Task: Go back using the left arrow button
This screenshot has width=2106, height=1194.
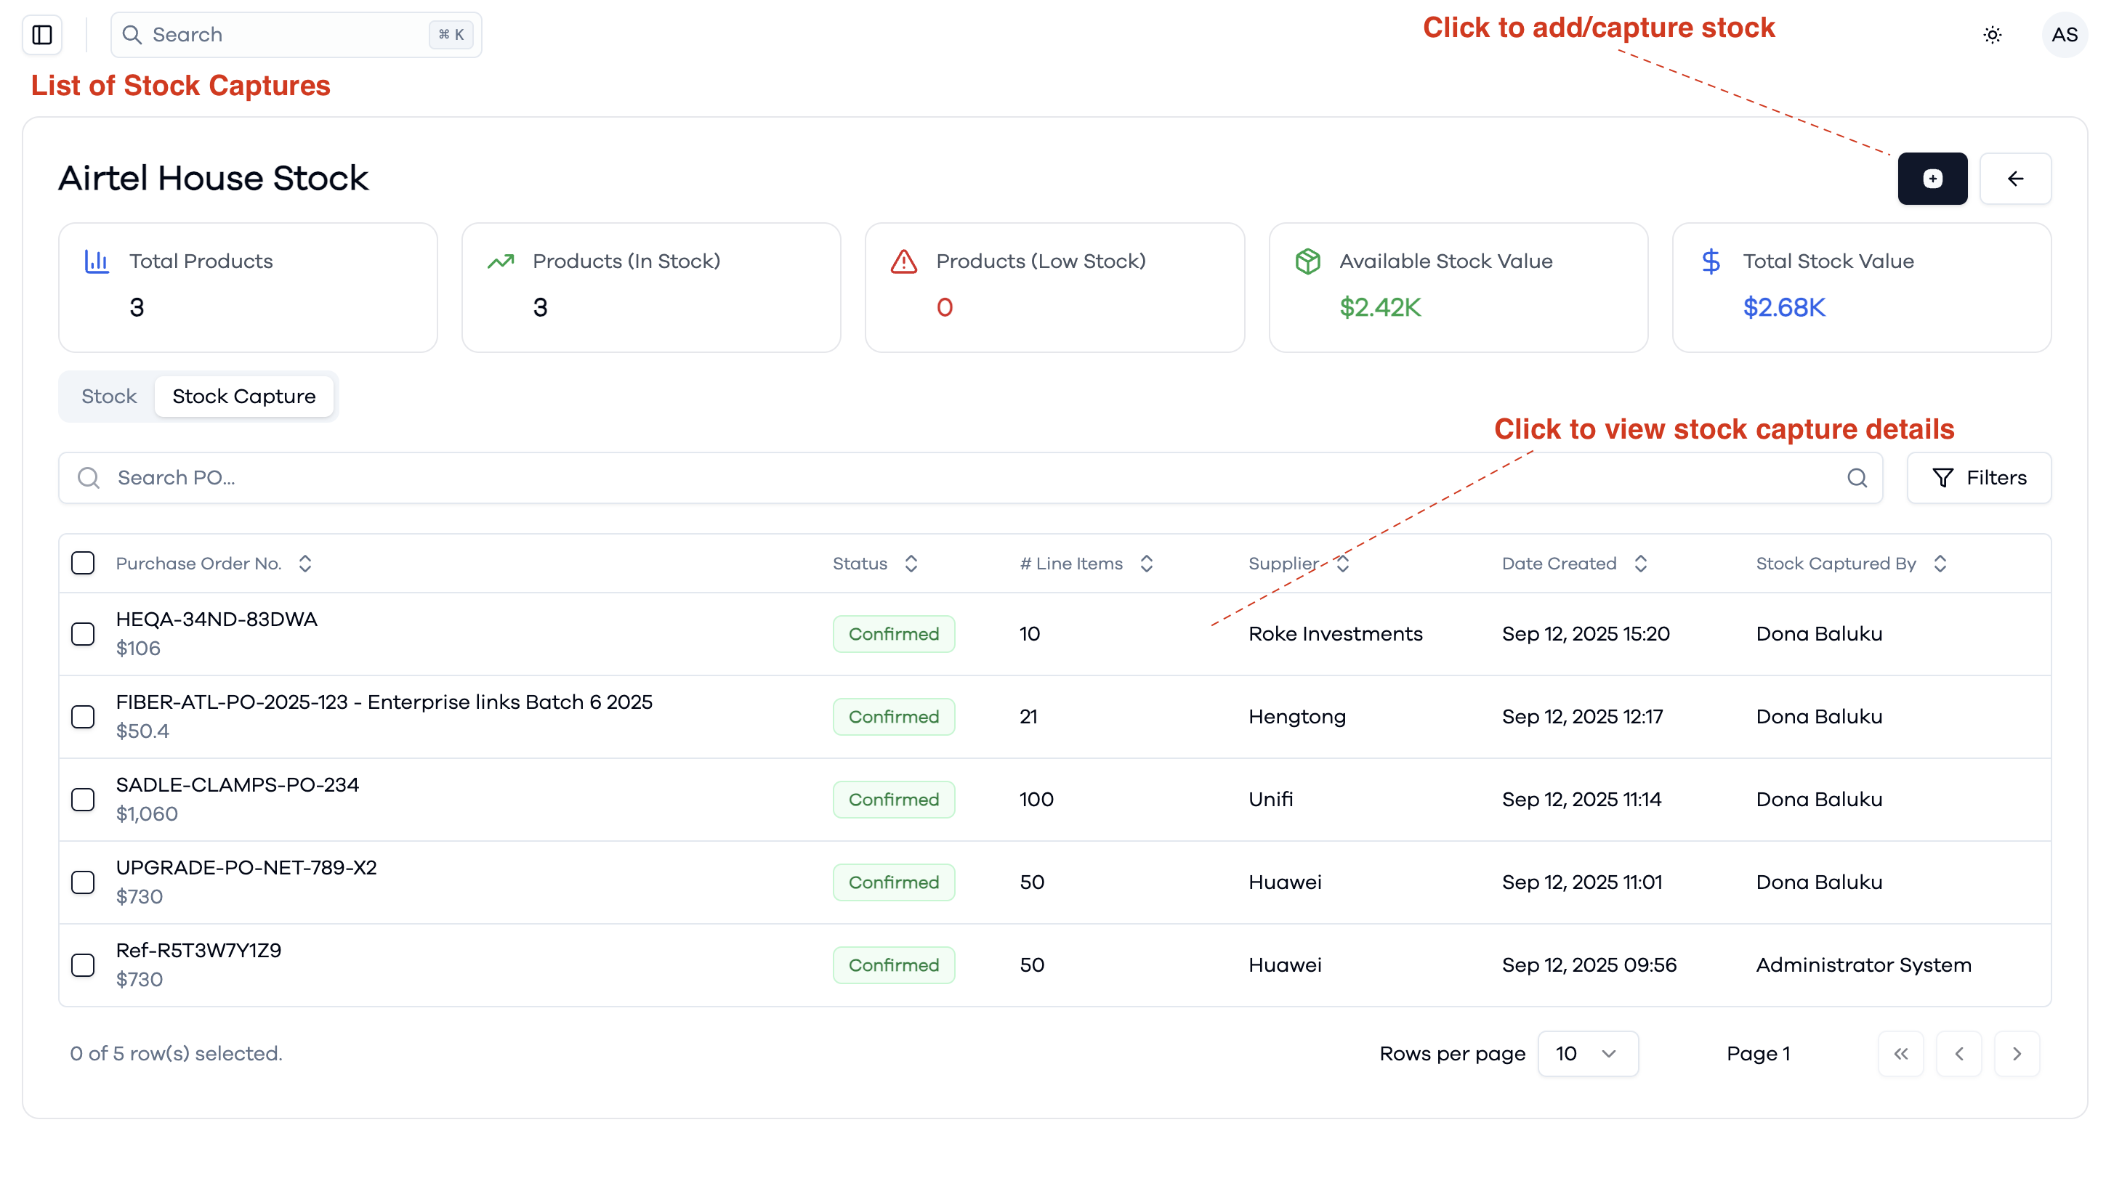Action: (x=2015, y=178)
